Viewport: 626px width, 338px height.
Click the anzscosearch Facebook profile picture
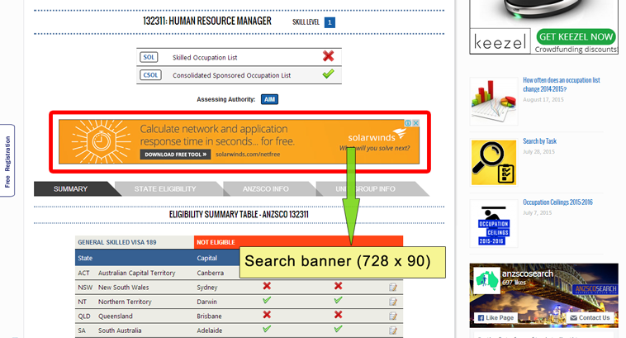point(486,280)
